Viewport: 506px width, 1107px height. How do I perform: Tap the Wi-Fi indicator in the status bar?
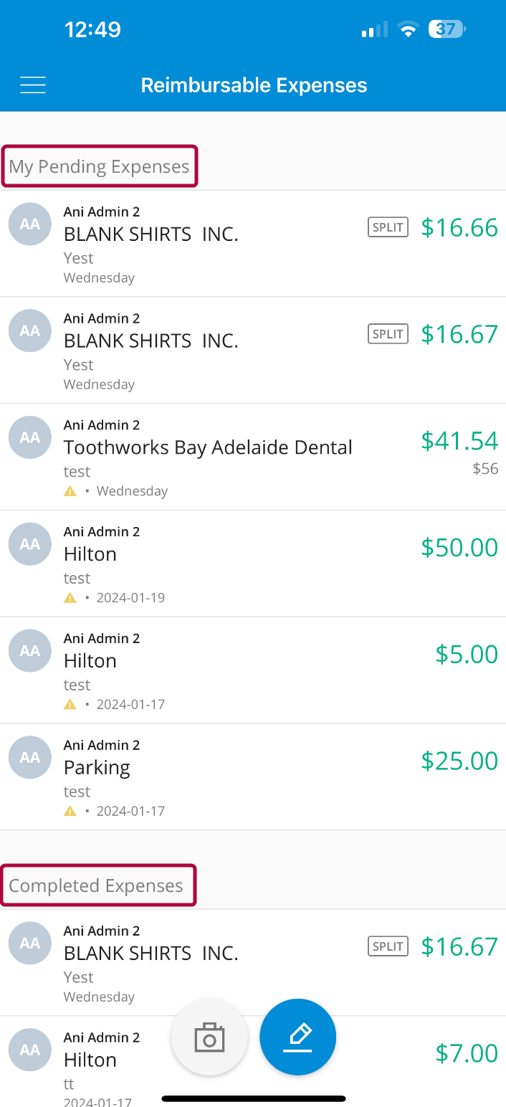pos(408,29)
